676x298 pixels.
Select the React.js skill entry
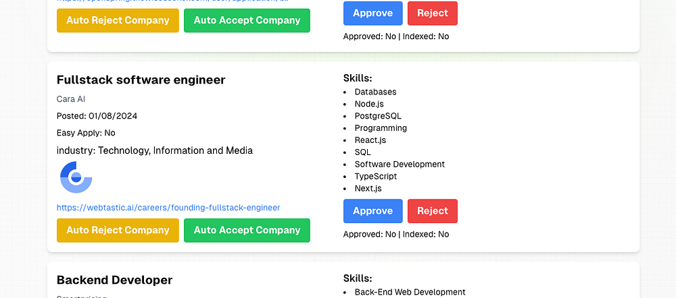click(x=370, y=140)
